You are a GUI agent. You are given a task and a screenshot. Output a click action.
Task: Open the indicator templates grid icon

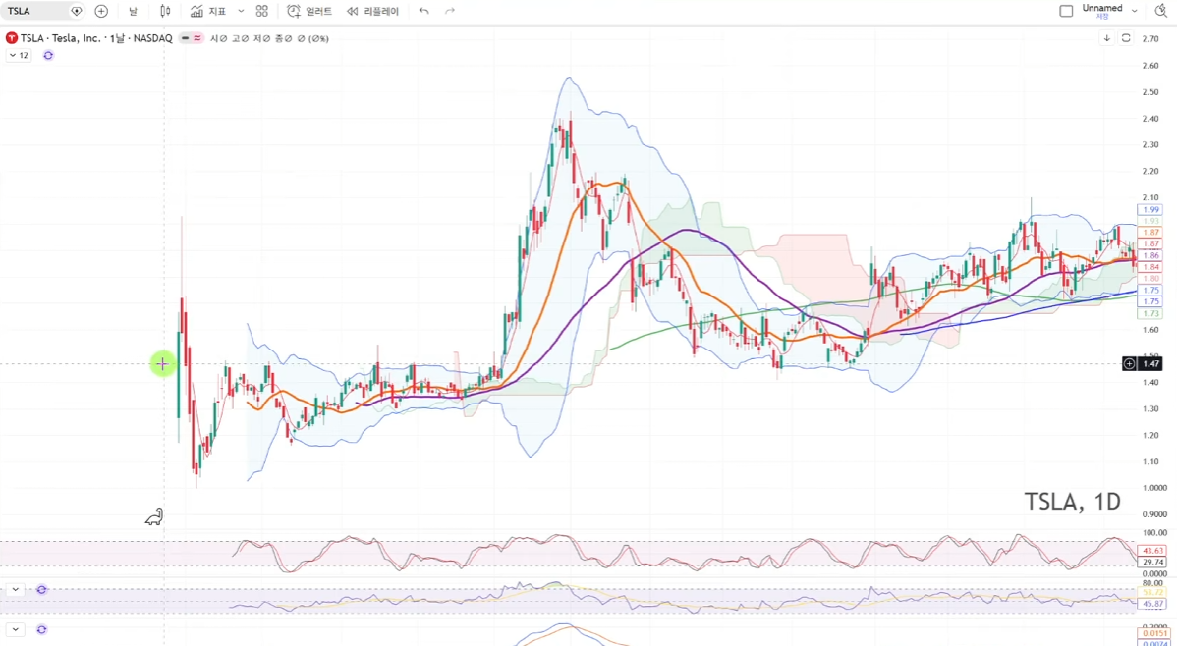[x=261, y=11]
